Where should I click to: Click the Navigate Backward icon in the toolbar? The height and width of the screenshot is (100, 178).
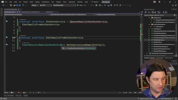[3, 5]
